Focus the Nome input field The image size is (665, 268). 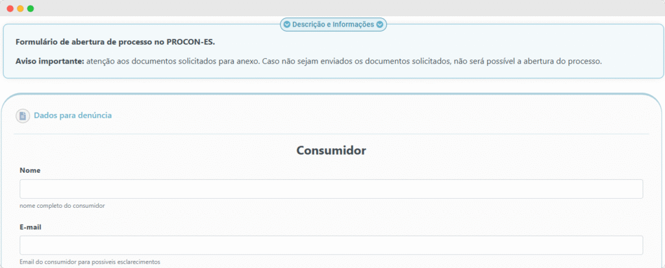(331, 189)
